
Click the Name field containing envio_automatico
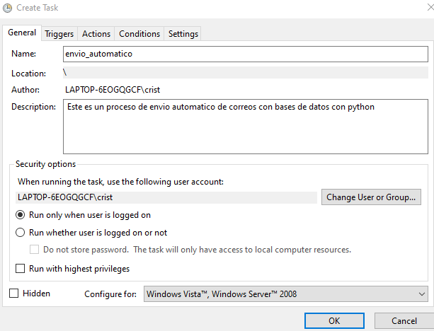[x=245, y=54]
